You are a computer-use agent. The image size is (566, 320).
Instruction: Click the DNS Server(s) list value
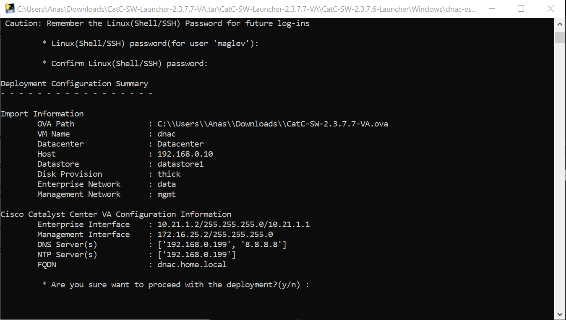[x=222, y=245]
